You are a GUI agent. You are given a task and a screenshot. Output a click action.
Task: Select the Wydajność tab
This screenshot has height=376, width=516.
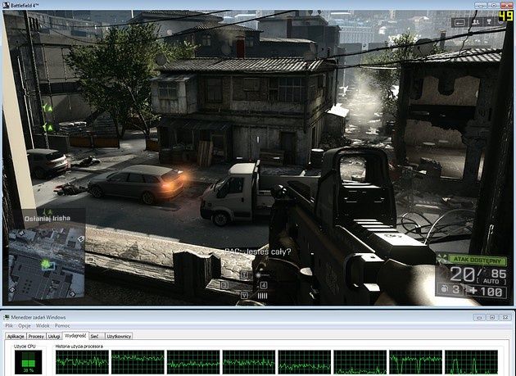(75, 336)
